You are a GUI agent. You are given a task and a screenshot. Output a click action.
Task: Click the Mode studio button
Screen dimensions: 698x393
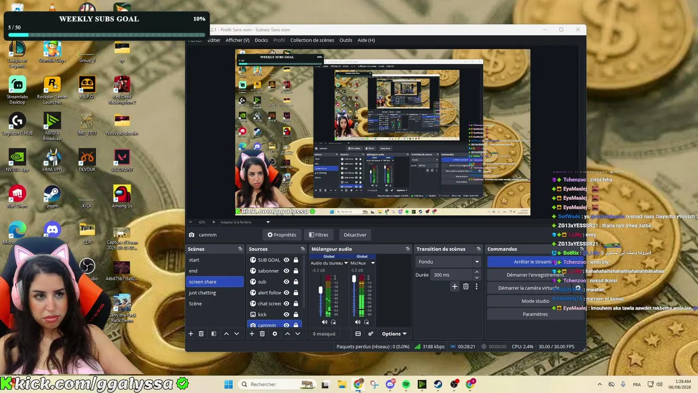tap(535, 301)
